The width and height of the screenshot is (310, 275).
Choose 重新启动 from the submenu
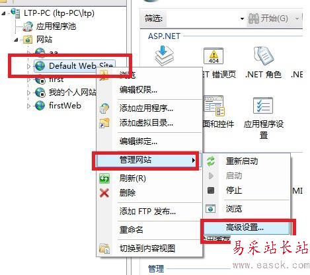[242, 161]
